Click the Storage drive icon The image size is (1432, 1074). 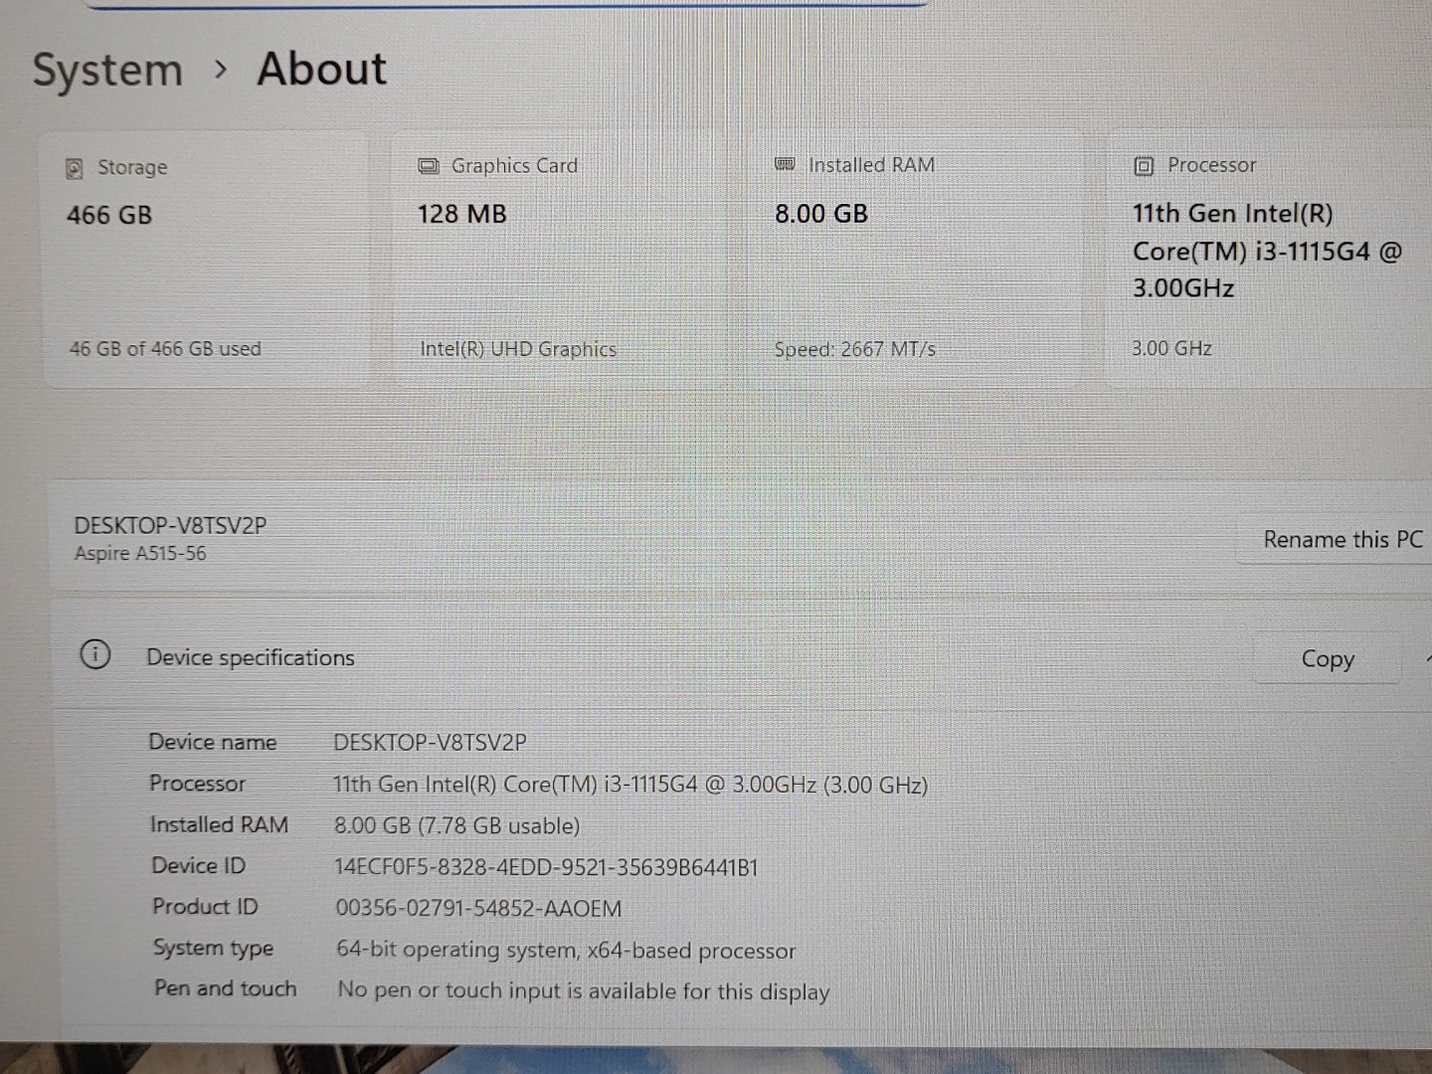[x=74, y=168]
